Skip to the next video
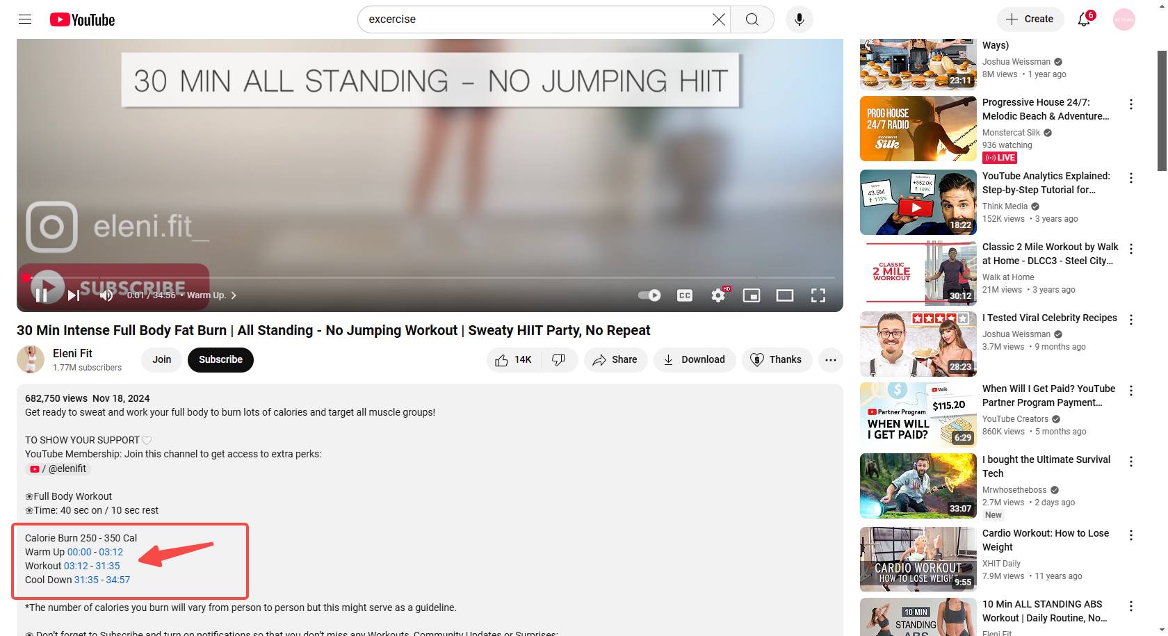 73,295
